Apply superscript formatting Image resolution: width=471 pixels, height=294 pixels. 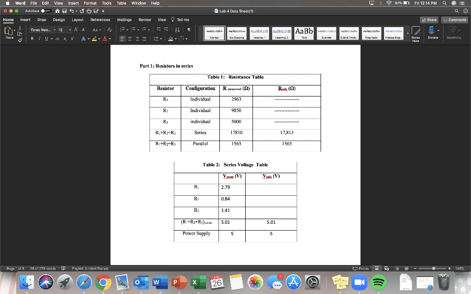point(72,38)
